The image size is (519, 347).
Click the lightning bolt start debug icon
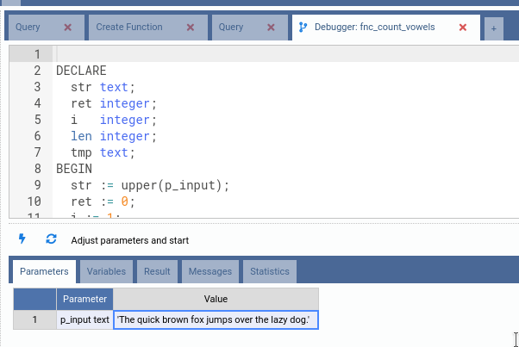click(22, 239)
